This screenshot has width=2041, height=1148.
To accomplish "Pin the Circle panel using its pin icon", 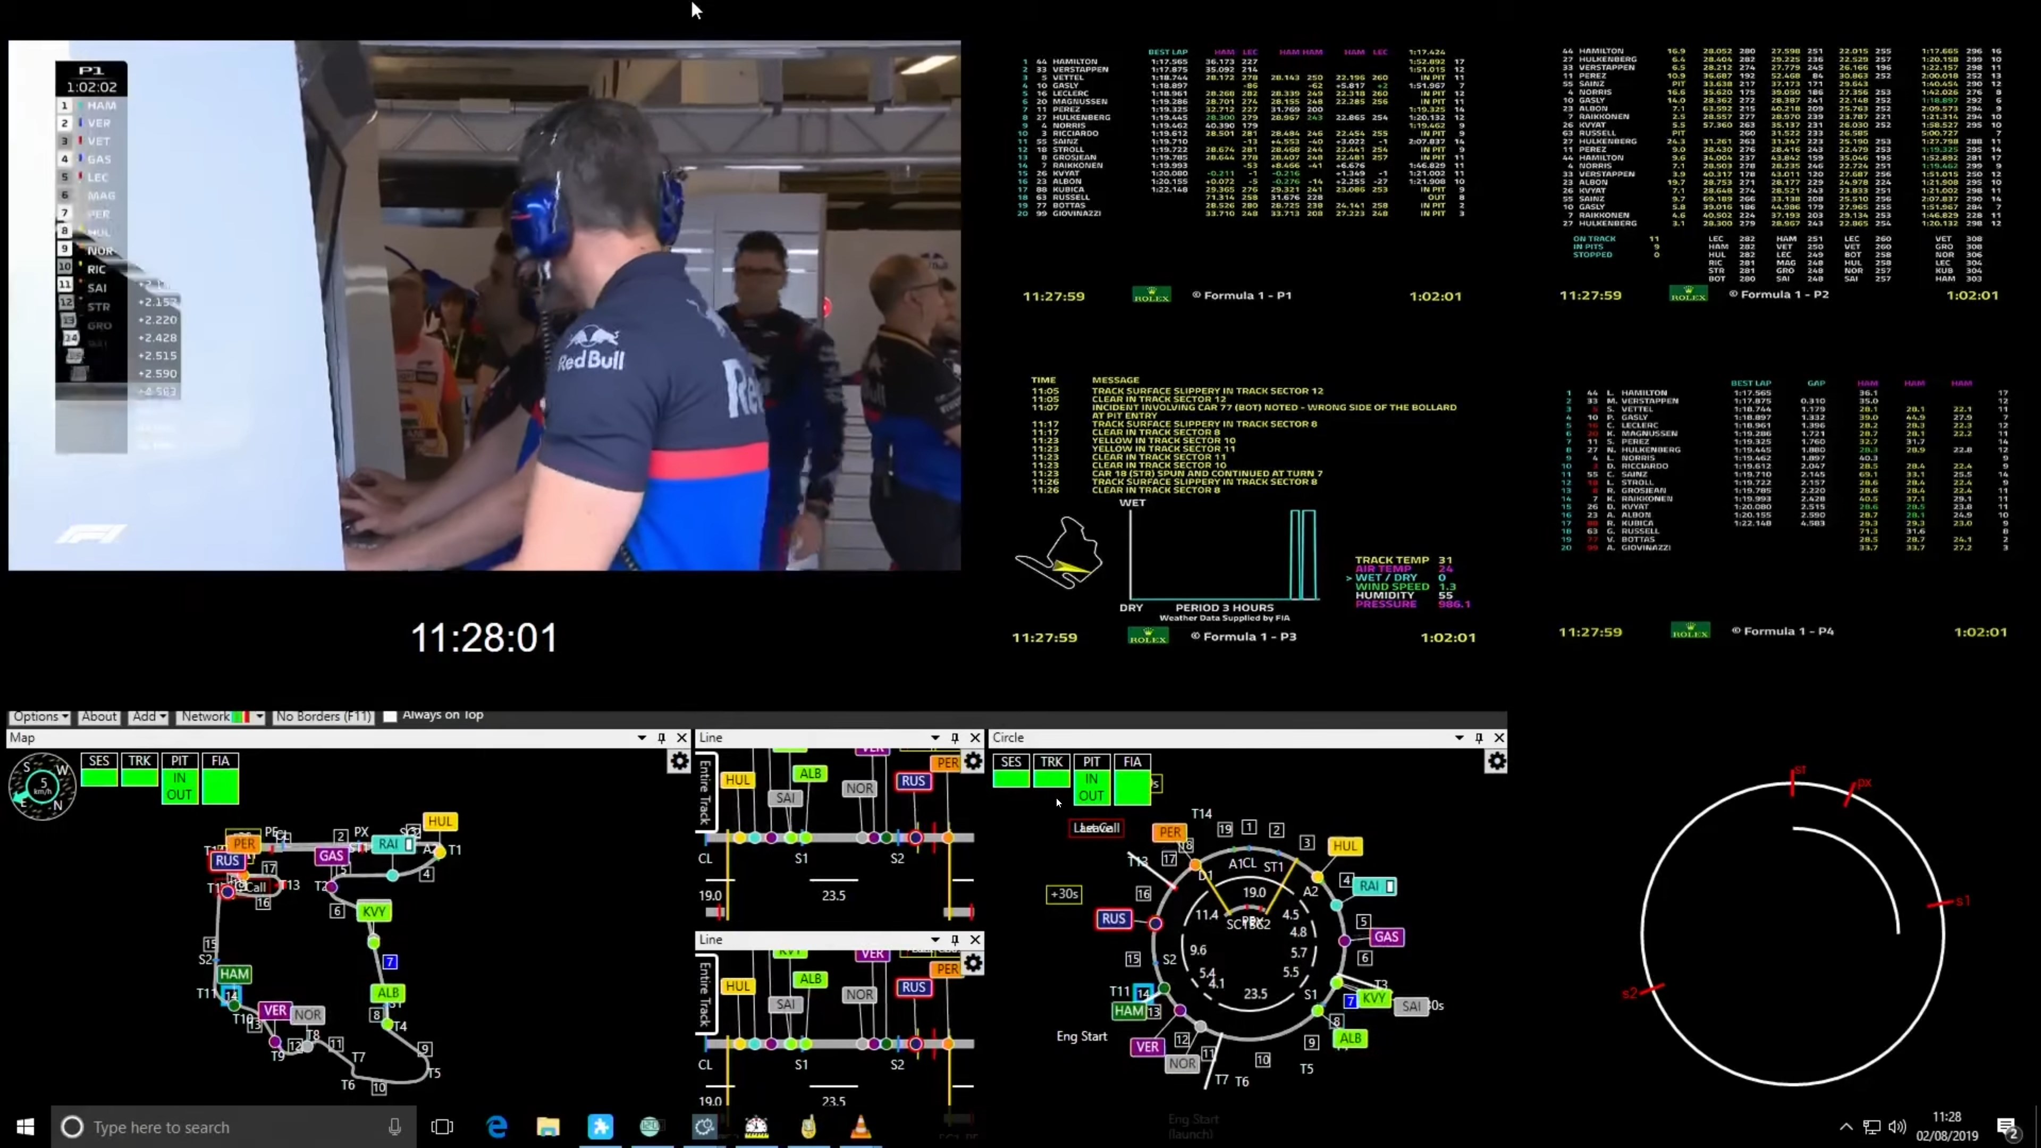I will [x=1479, y=738].
